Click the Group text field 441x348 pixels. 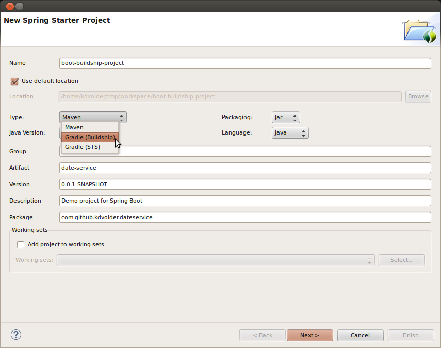point(273,151)
